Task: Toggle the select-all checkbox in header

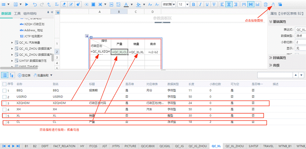Action: pyautogui.click(x=4, y=84)
